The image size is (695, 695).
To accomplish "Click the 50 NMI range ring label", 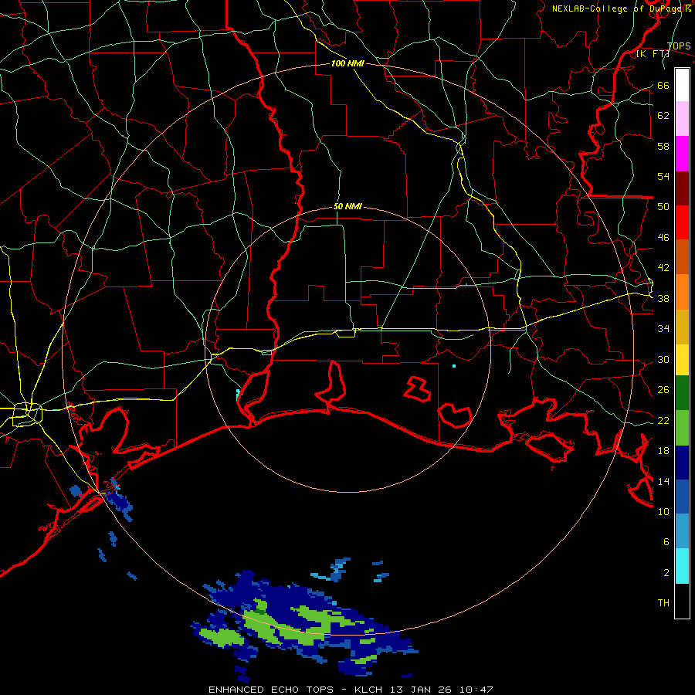I will click(x=347, y=206).
